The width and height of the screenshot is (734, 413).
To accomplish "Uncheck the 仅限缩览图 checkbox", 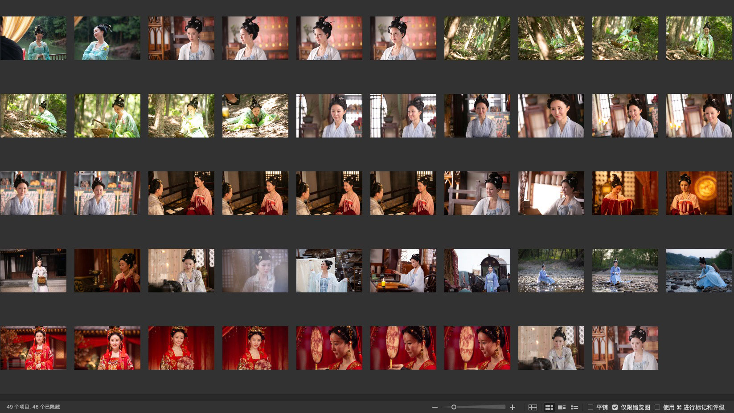I will 615,407.
